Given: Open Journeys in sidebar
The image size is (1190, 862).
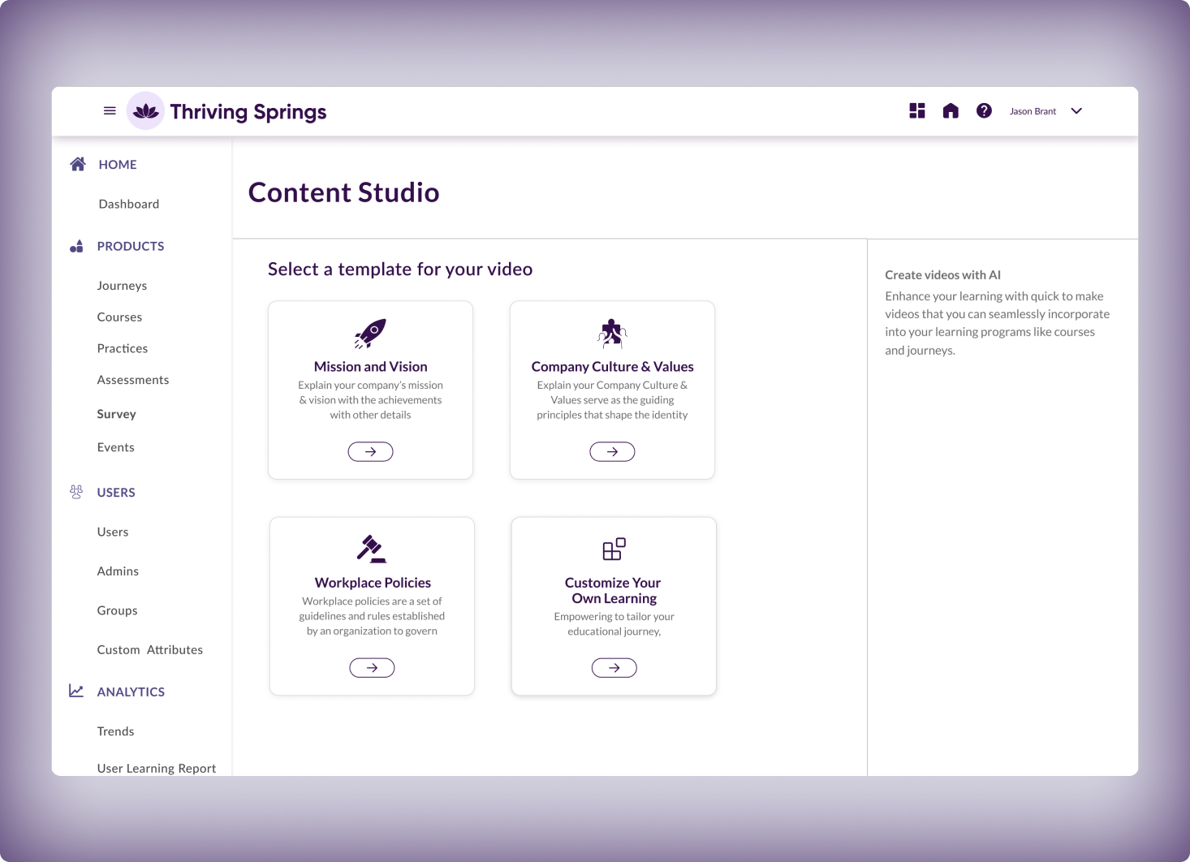Looking at the screenshot, I should click(x=122, y=286).
